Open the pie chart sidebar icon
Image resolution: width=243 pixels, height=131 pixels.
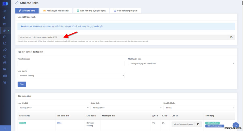pyautogui.click(x=5, y=63)
